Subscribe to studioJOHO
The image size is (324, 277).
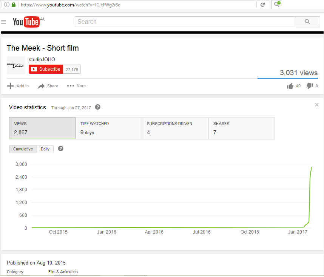(x=46, y=69)
